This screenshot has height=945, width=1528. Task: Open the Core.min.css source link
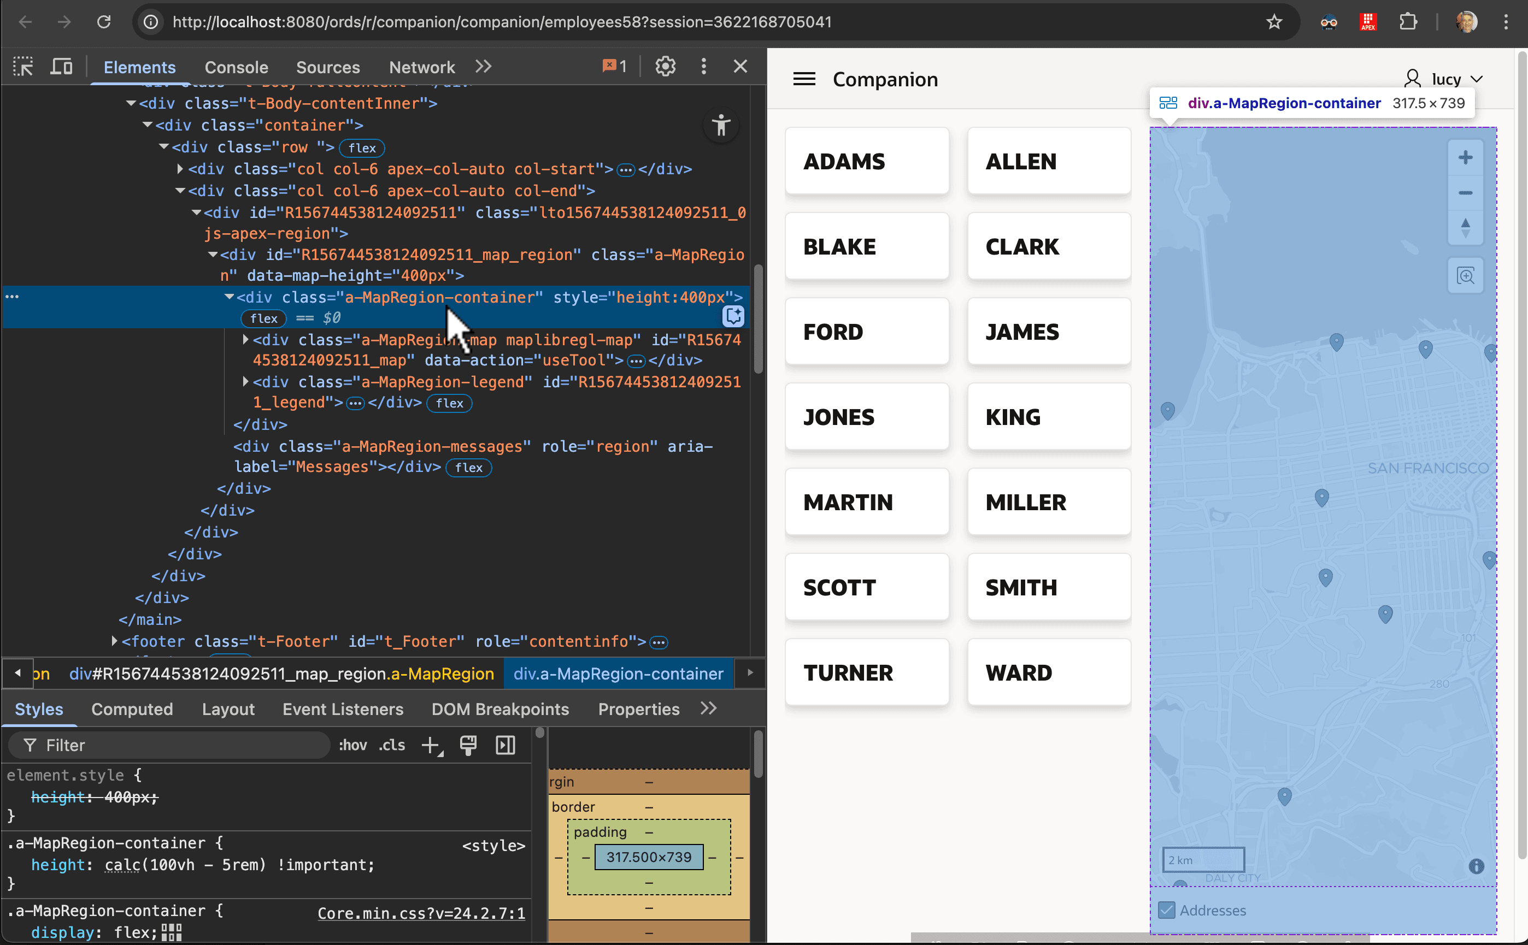click(x=421, y=914)
